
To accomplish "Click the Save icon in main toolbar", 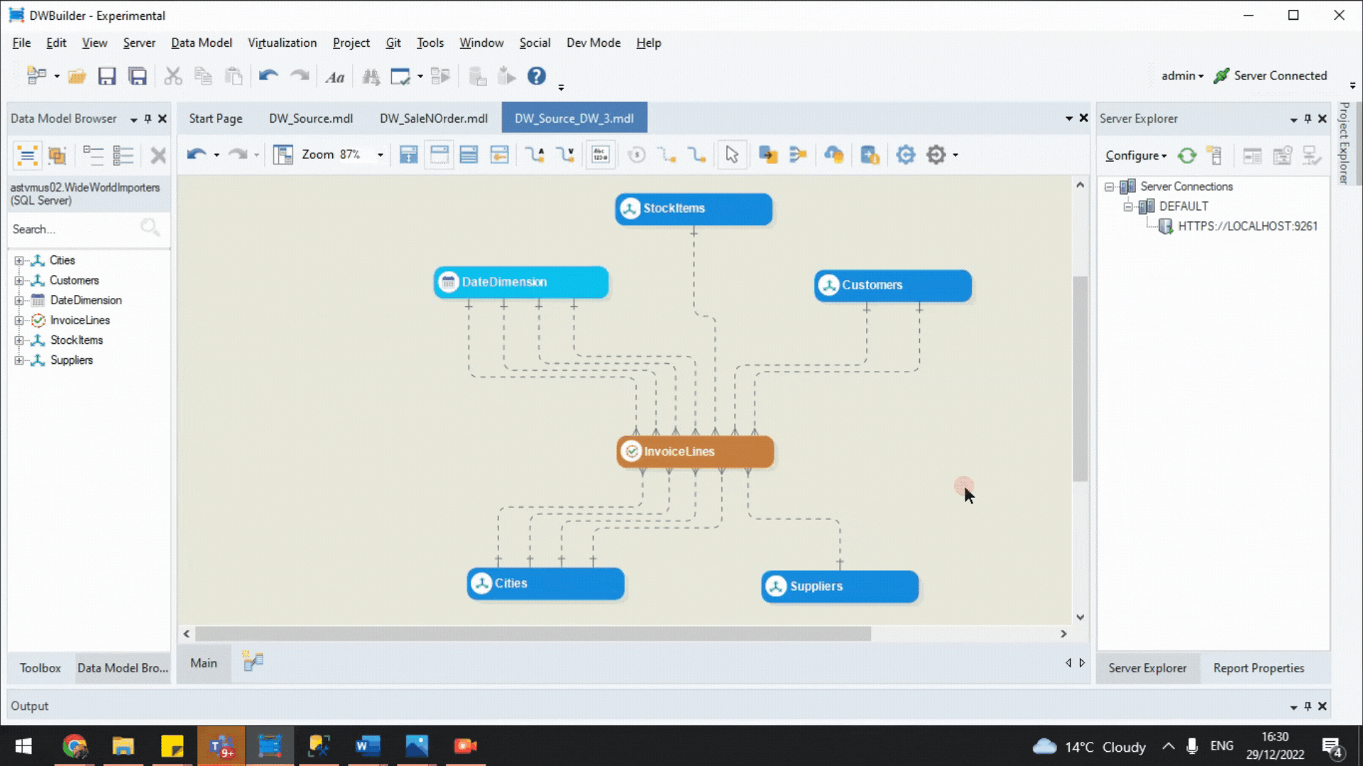I will point(106,76).
